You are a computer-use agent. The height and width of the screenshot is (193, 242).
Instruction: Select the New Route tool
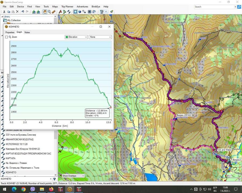[65, 12]
